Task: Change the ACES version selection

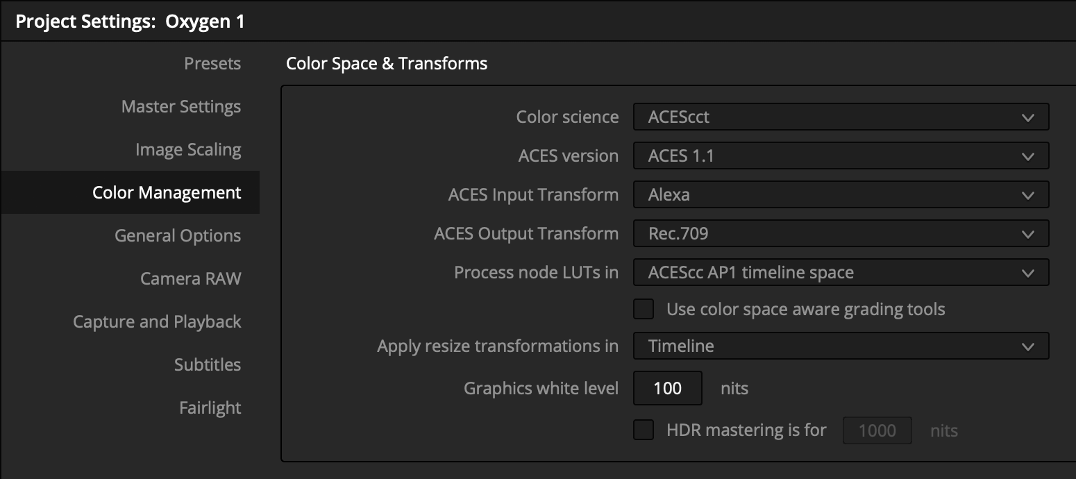Action: click(840, 156)
